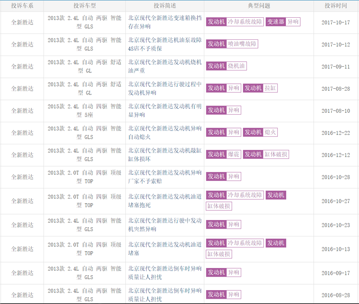Select the 发动机 爆震 tag
The image size is (359, 304).
[x=224, y=154]
